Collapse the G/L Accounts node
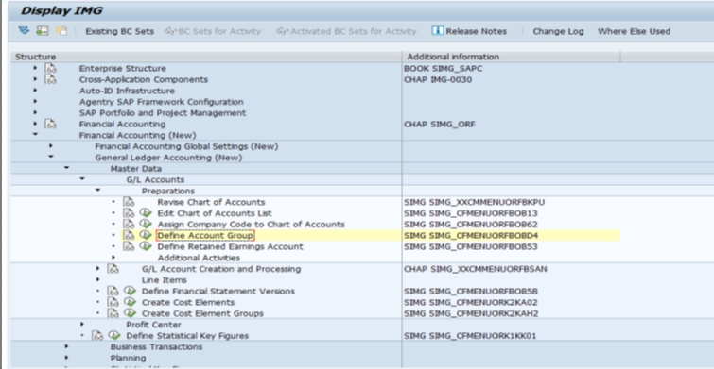 click(x=82, y=179)
